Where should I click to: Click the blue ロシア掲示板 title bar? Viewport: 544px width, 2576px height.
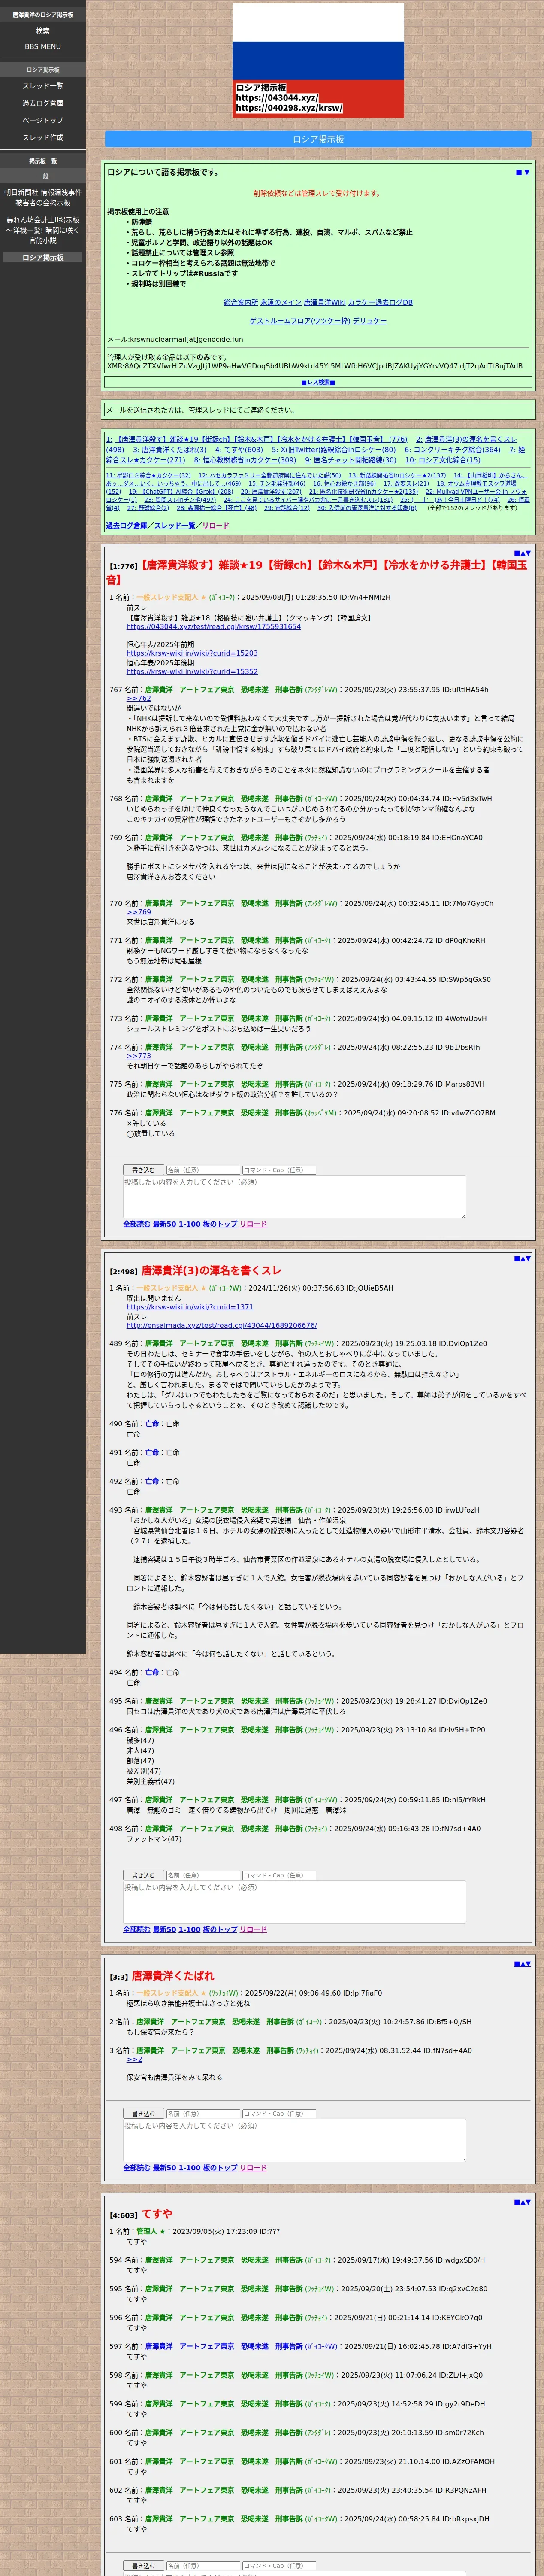point(318,139)
